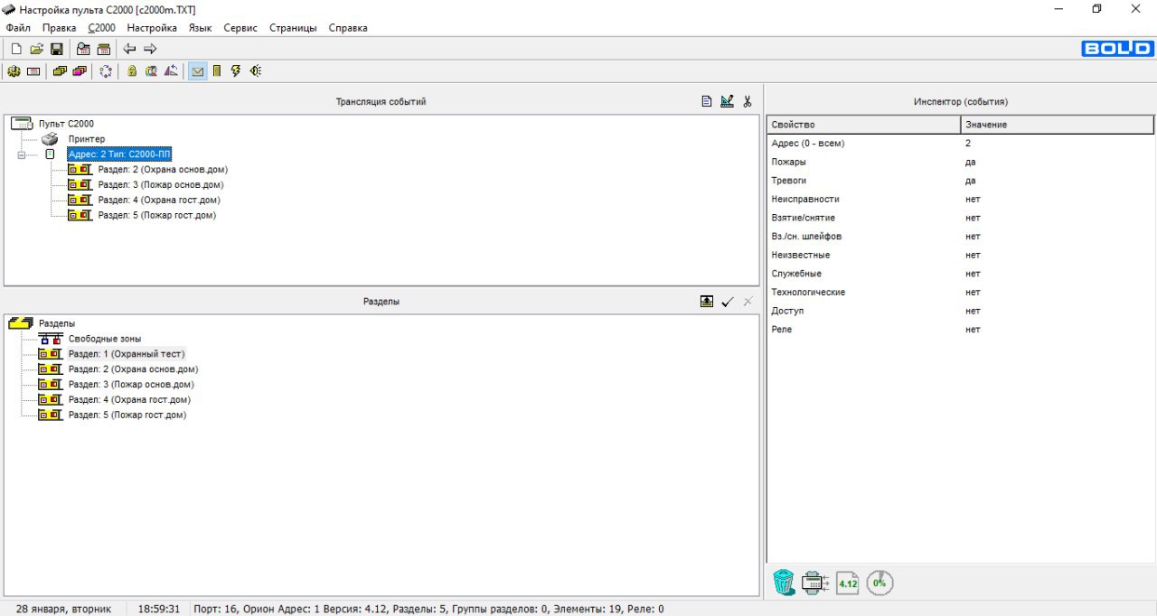Open the Страницы menu
This screenshot has width=1157, height=616.
coord(293,28)
